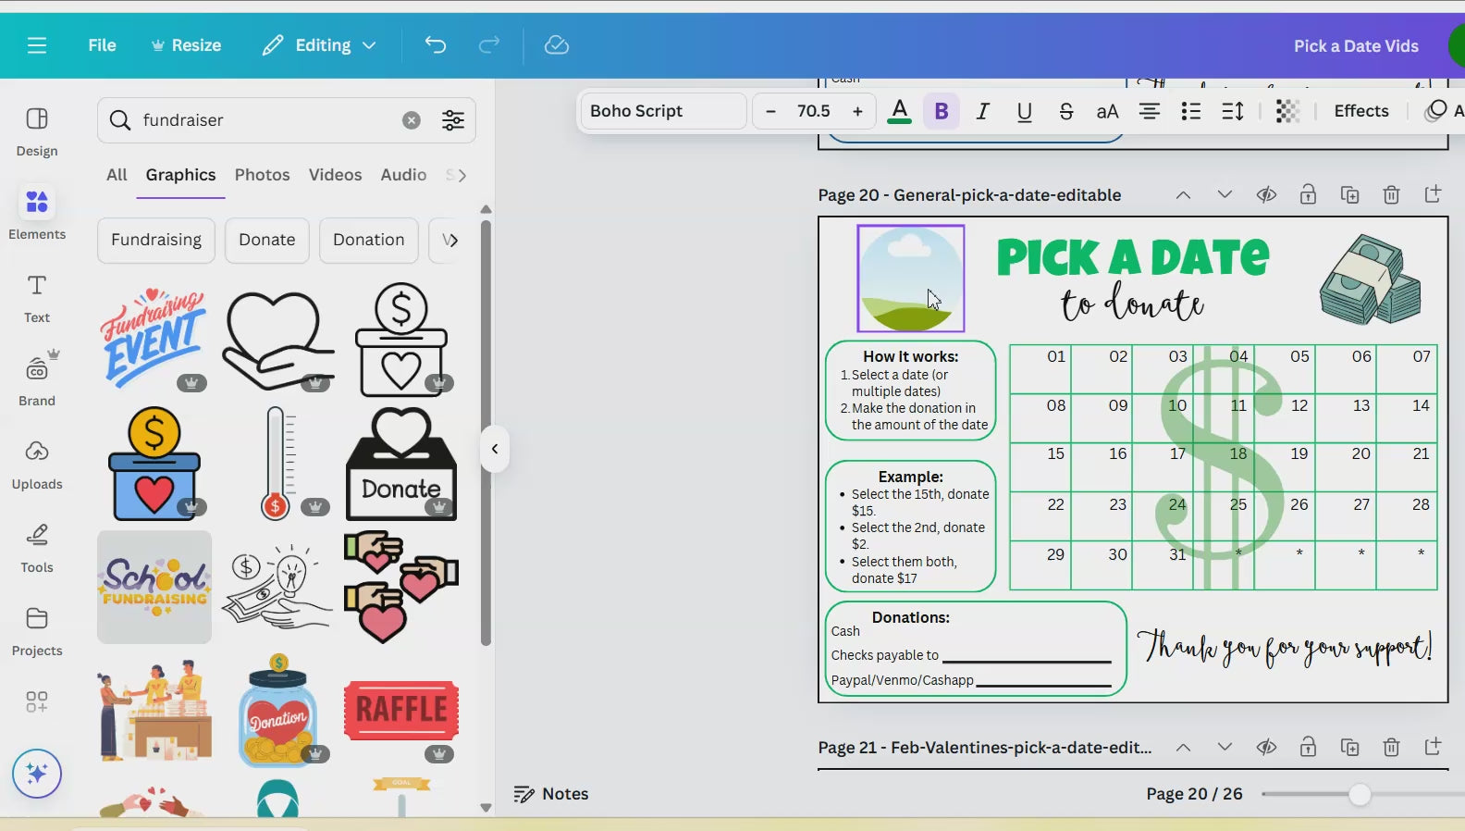
Task: Collapse the elements side panel arrow
Action: coord(495,449)
